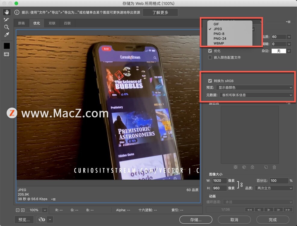Click the black eyedropper color swatch
Image resolution: width=297 pixels, height=226 pixels.
(7, 46)
